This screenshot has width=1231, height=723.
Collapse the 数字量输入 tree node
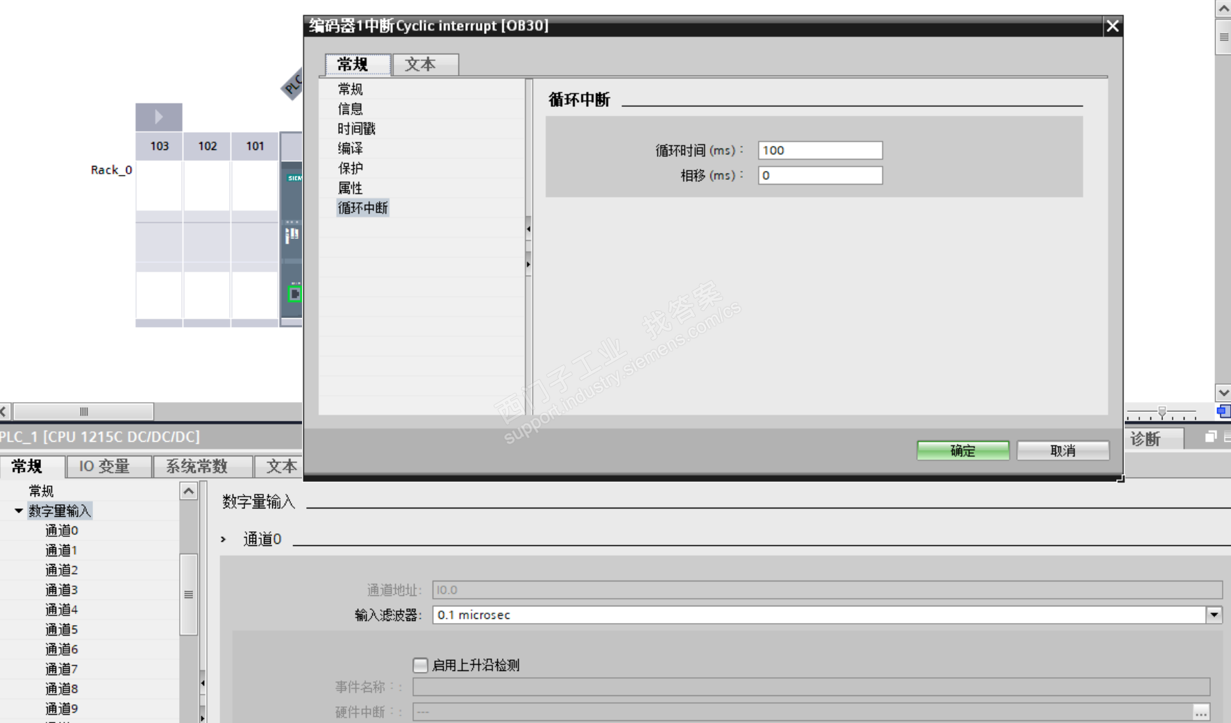click(19, 510)
